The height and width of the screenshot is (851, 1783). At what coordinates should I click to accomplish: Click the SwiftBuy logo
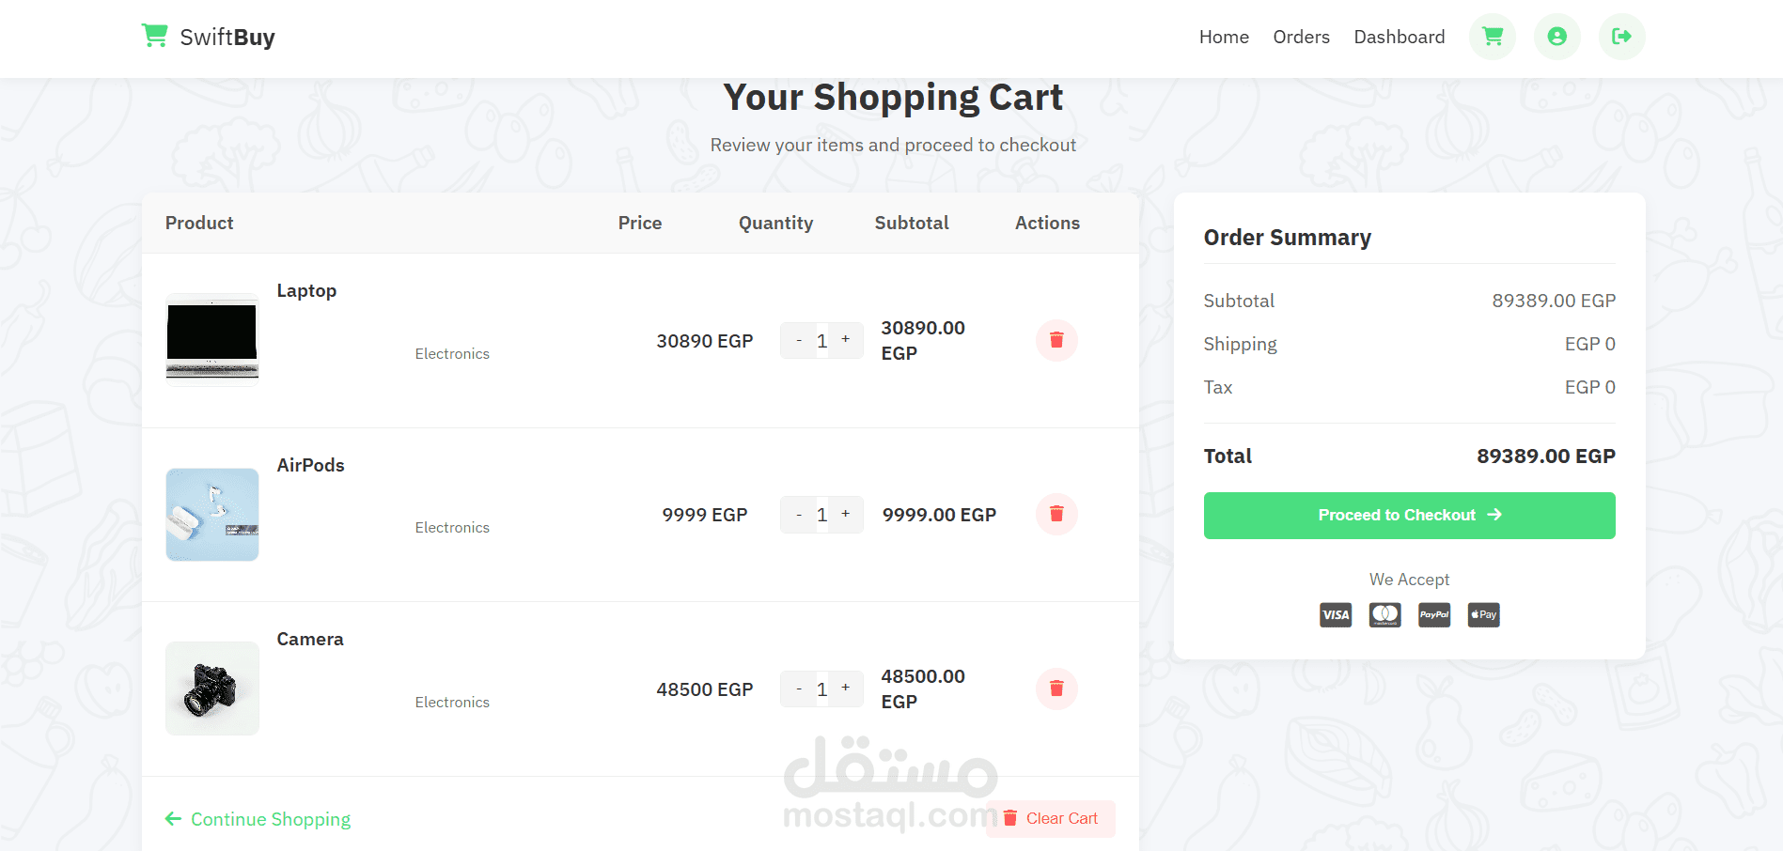point(208,37)
